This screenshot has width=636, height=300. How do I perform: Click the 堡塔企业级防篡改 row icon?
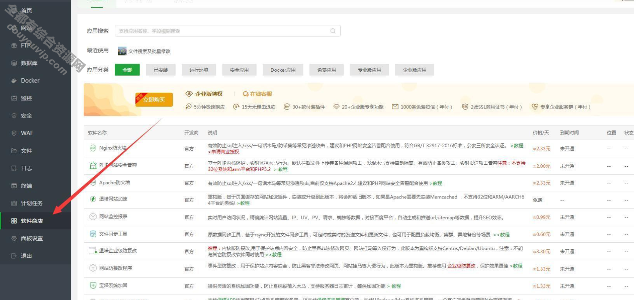pos(93,251)
